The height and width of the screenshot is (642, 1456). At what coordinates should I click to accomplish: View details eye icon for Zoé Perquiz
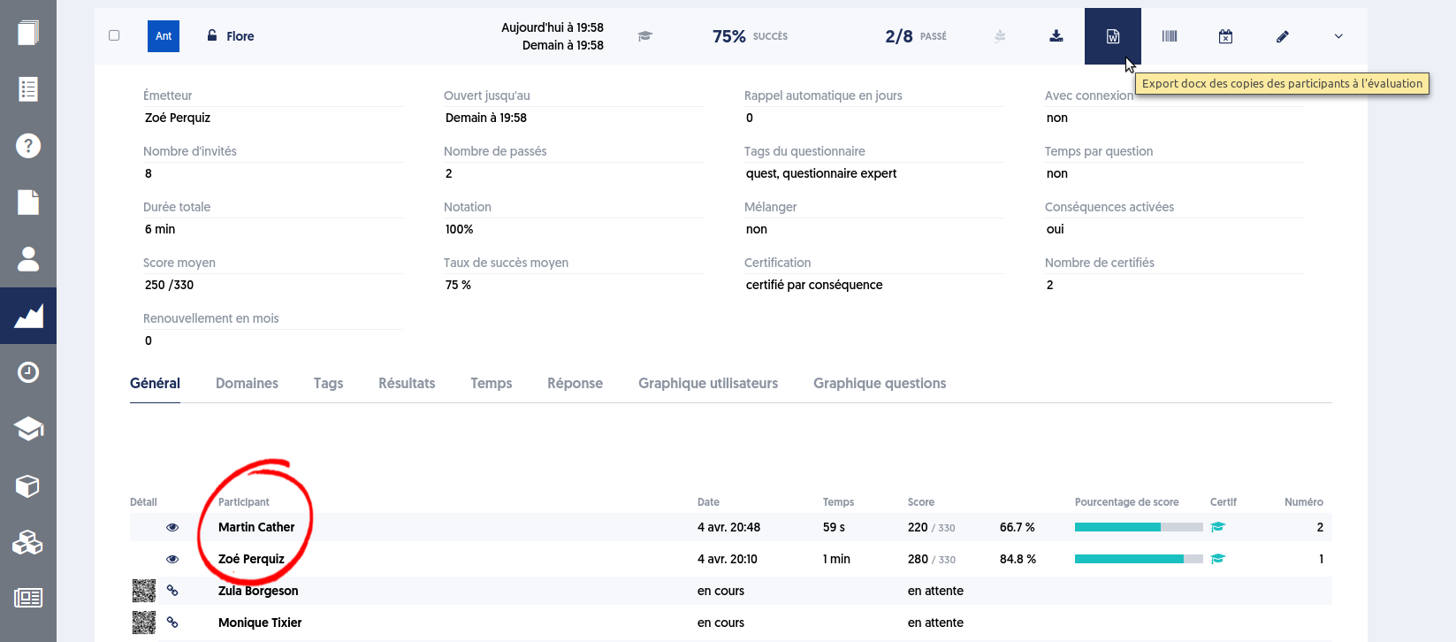[x=172, y=559]
